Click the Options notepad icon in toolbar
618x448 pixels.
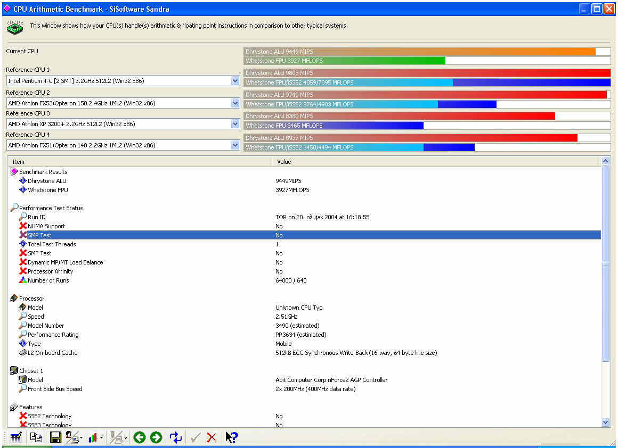pyautogui.click(x=16, y=437)
